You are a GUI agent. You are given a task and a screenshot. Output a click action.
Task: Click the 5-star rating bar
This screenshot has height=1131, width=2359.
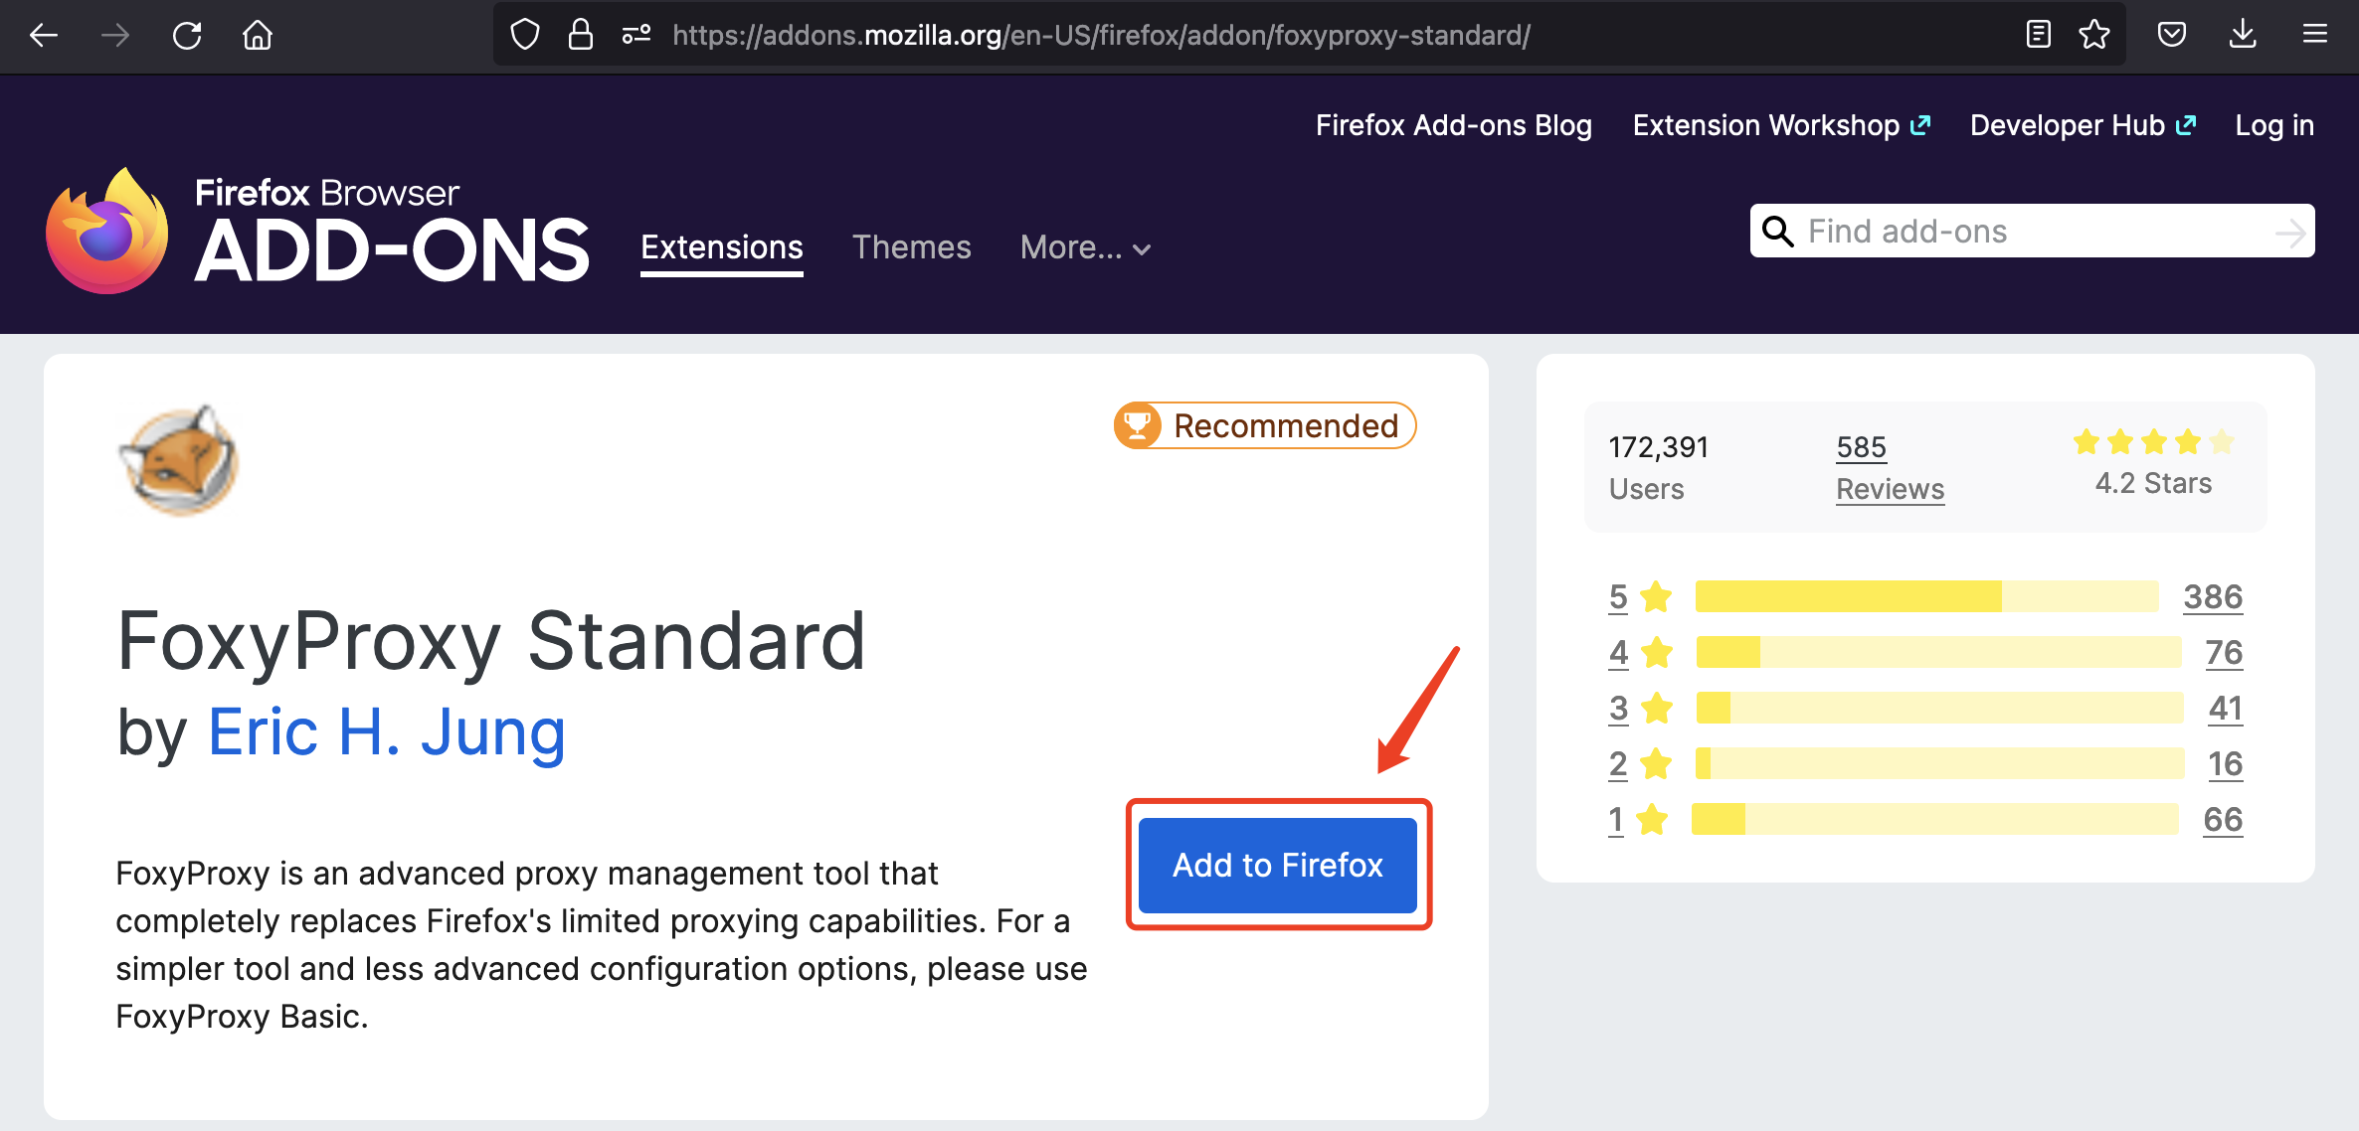(x=1926, y=596)
